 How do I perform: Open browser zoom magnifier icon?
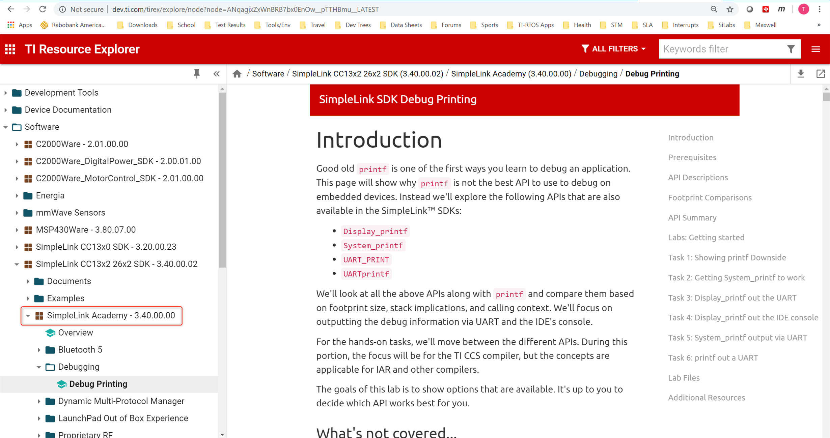click(x=714, y=9)
